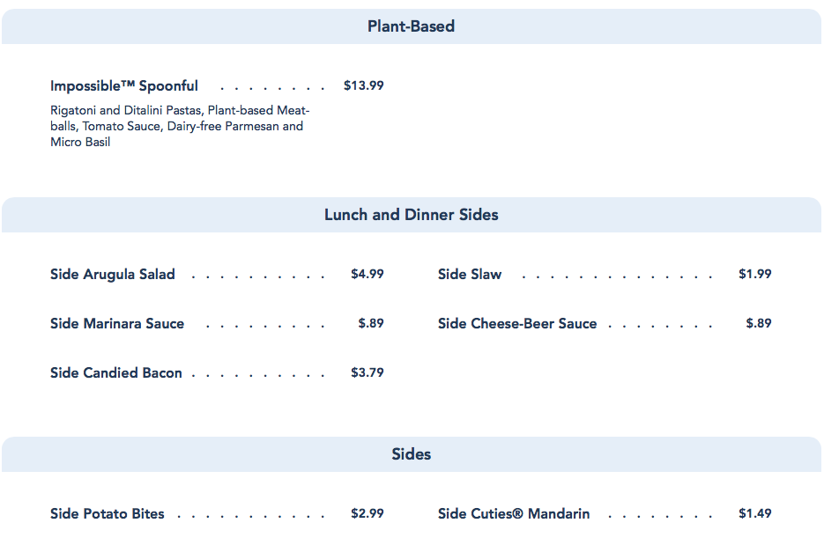Select the Impossible Spoonful menu item
This screenshot has width=824, height=545.
124,86
